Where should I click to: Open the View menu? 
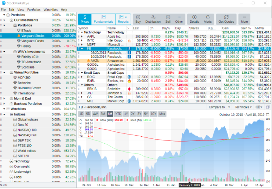click(x=21, y=10)
